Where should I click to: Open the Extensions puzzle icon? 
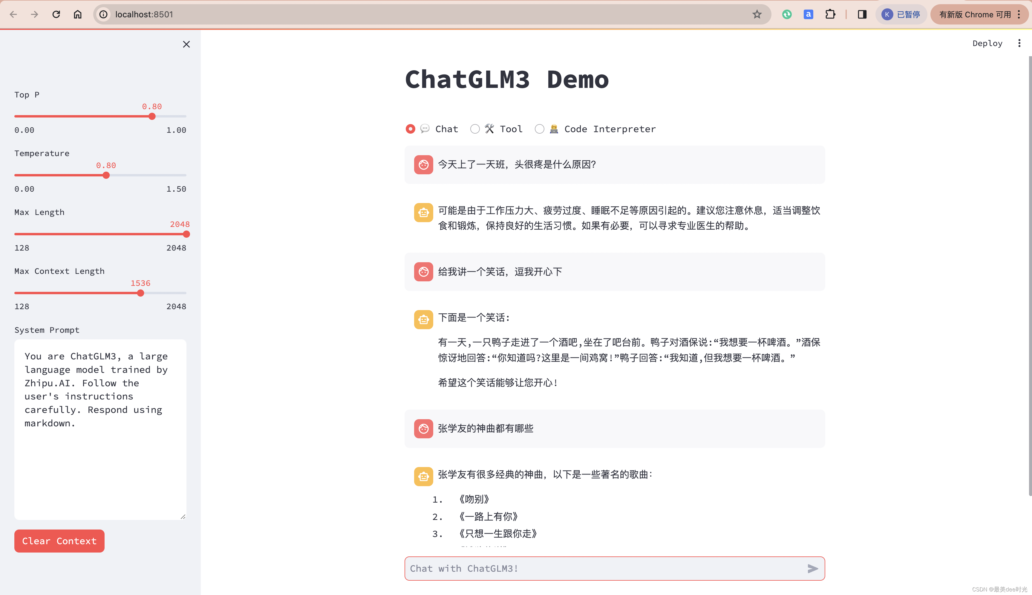coord(830,14)
